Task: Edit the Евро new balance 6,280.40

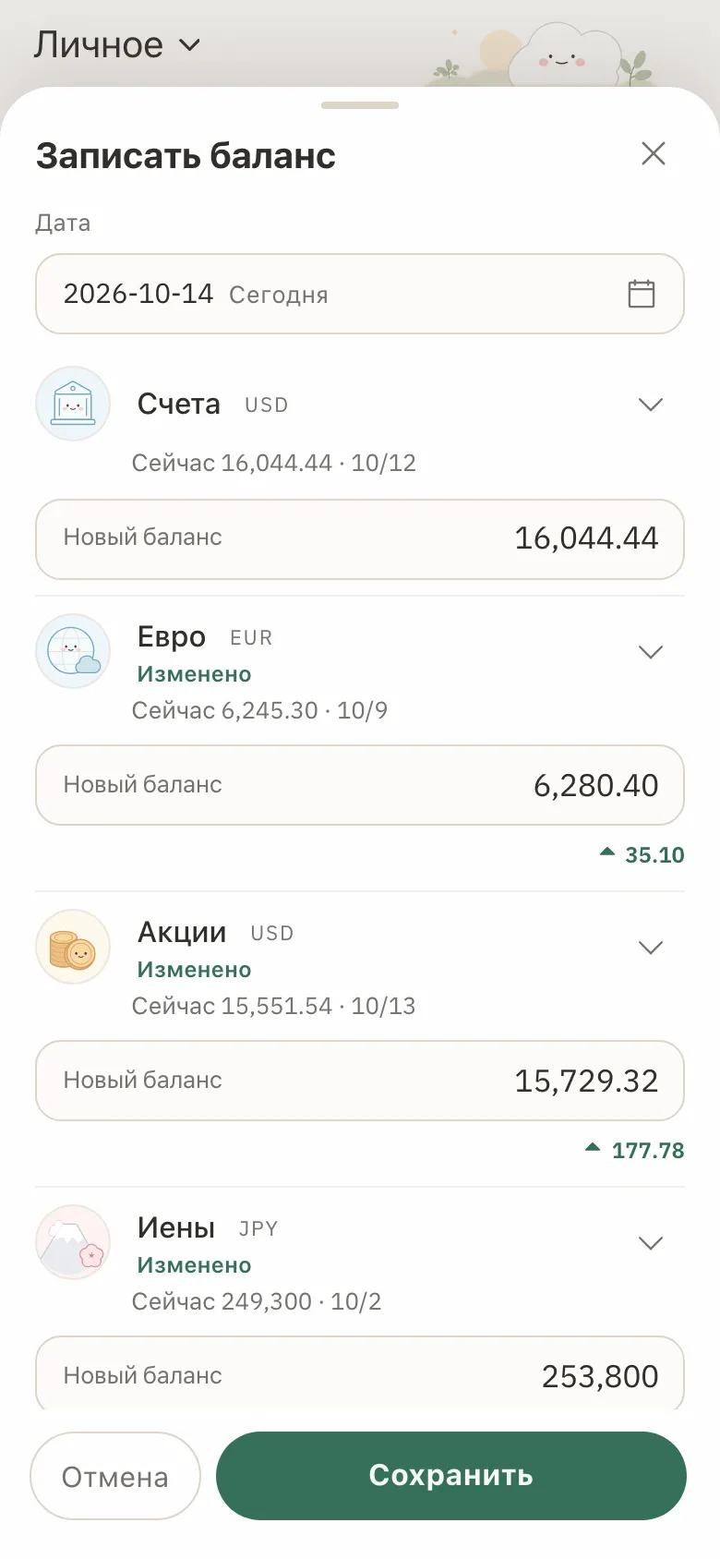Action: tap(360, 785)
